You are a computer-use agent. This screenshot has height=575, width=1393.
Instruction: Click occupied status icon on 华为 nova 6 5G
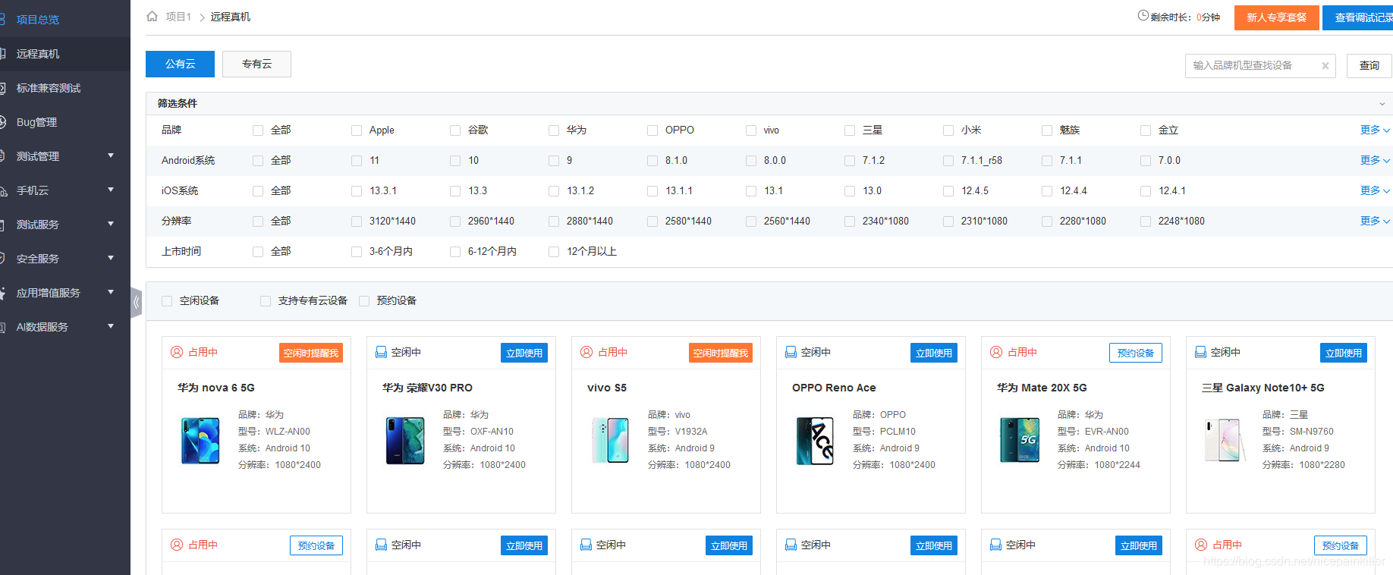pyautogui.click(x=177, y=352)
